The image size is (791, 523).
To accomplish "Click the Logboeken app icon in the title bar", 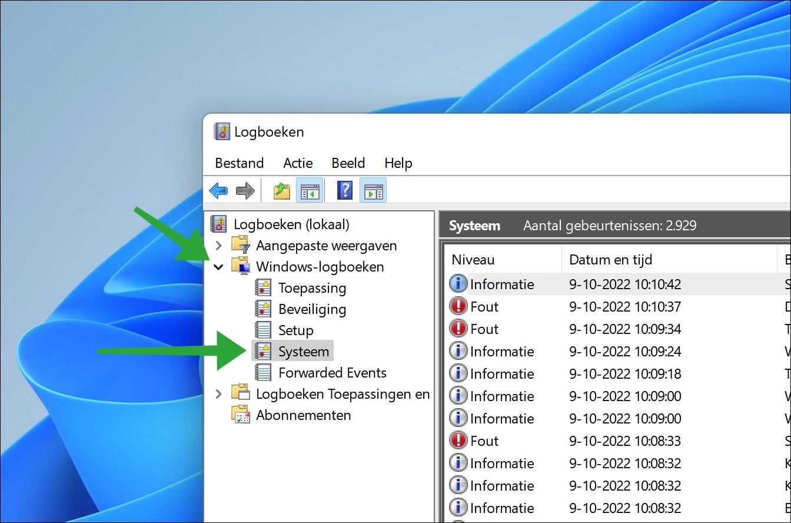I will click(222, 131).
